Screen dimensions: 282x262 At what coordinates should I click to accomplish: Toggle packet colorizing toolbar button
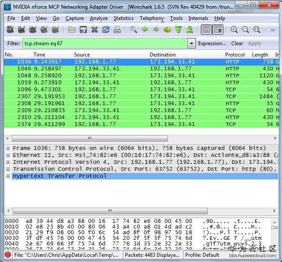[x=207, y=30]
